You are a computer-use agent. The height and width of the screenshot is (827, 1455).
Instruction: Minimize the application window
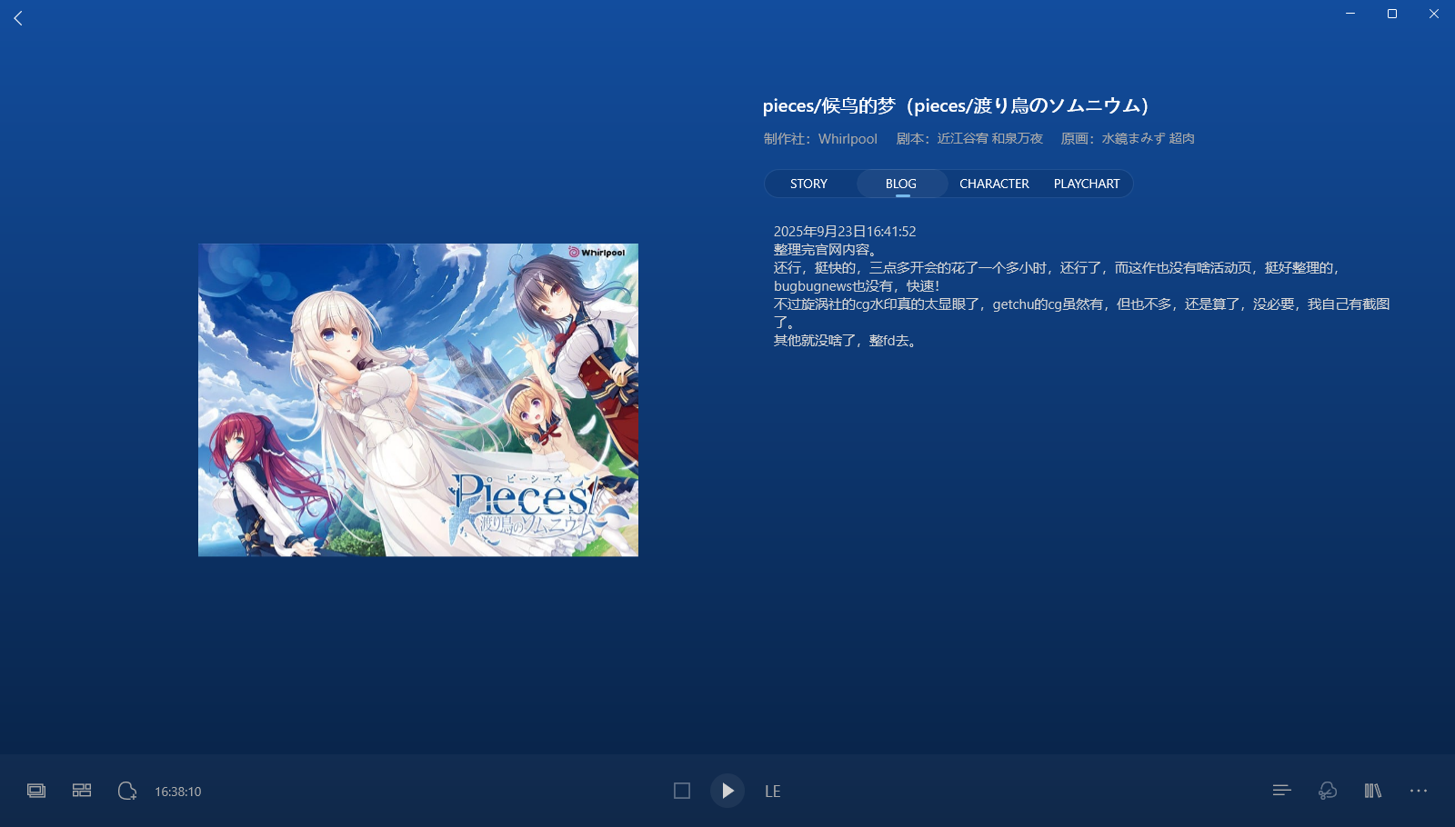coord(1350,14)
